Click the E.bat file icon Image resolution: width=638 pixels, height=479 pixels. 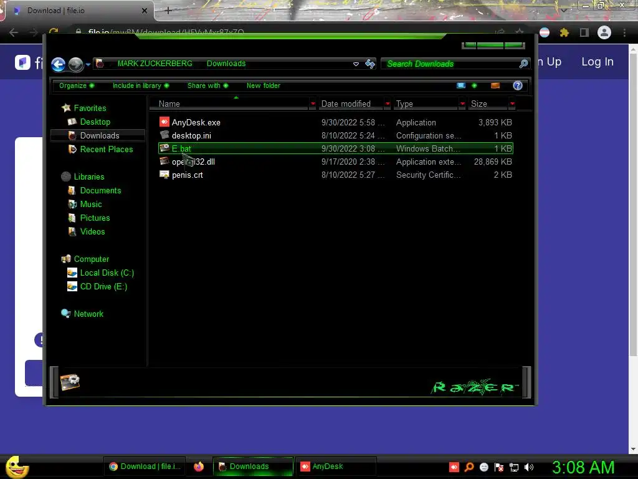tap(164, 148)
